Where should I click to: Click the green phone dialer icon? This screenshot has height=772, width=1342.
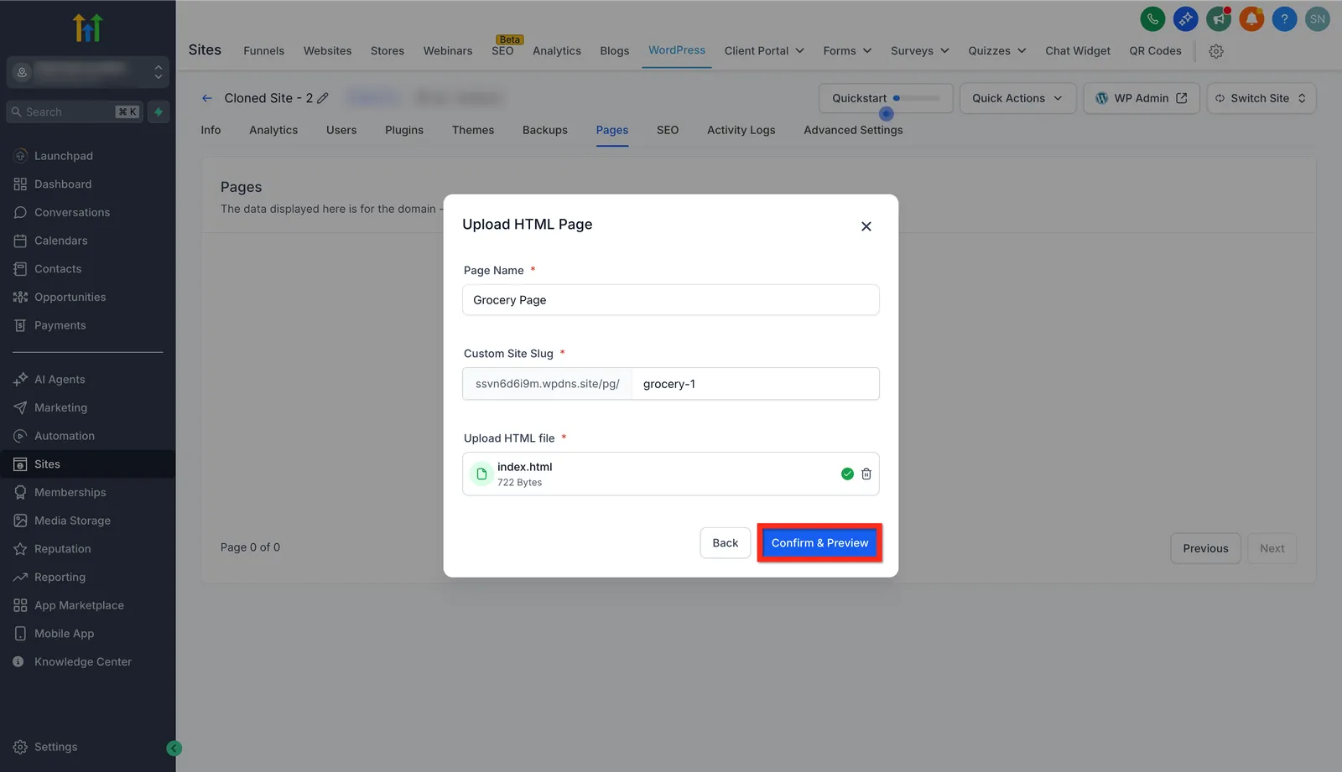tap(1152, 19)
